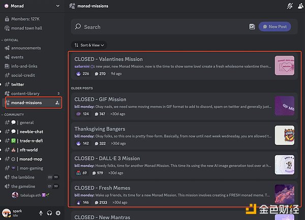
Task: Open the announcements channel
Action: [x=26, y=49]
